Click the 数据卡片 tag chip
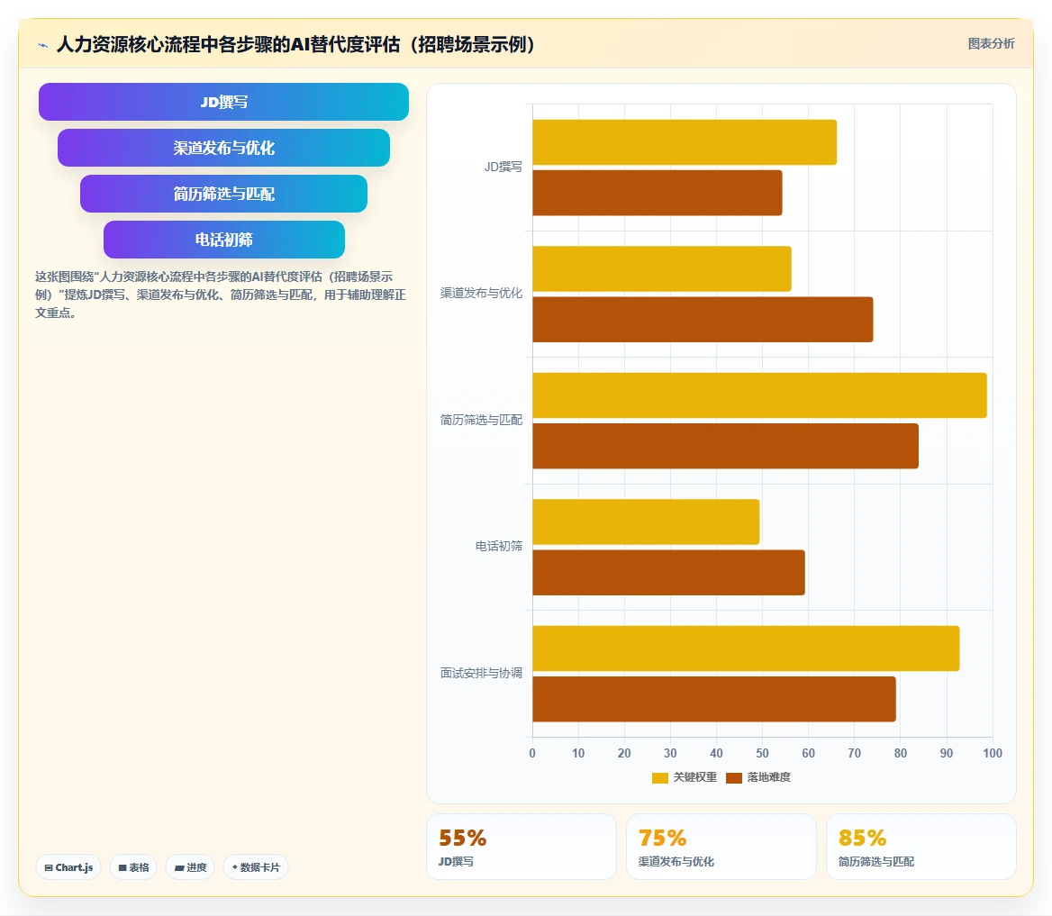Viewport: 1052px width, 916px height. (256, 867)
